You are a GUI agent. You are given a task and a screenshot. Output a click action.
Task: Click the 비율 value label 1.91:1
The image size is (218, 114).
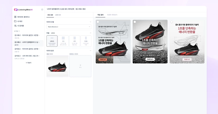(x=53, y=33)
